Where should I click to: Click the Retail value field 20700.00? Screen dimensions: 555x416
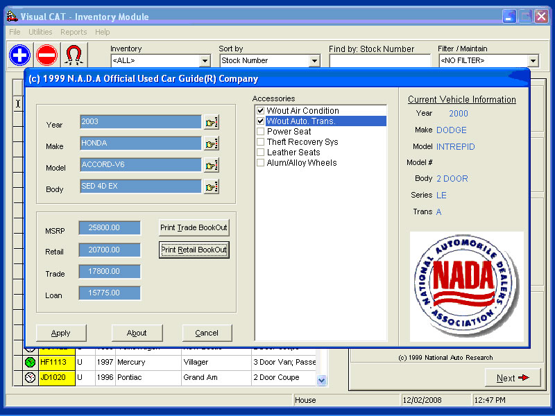(110, 250)
